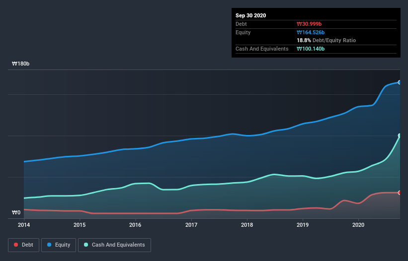Click the Sep 30 2020 tooltip date
Screen dimensions: 408x261
[251, 15]
